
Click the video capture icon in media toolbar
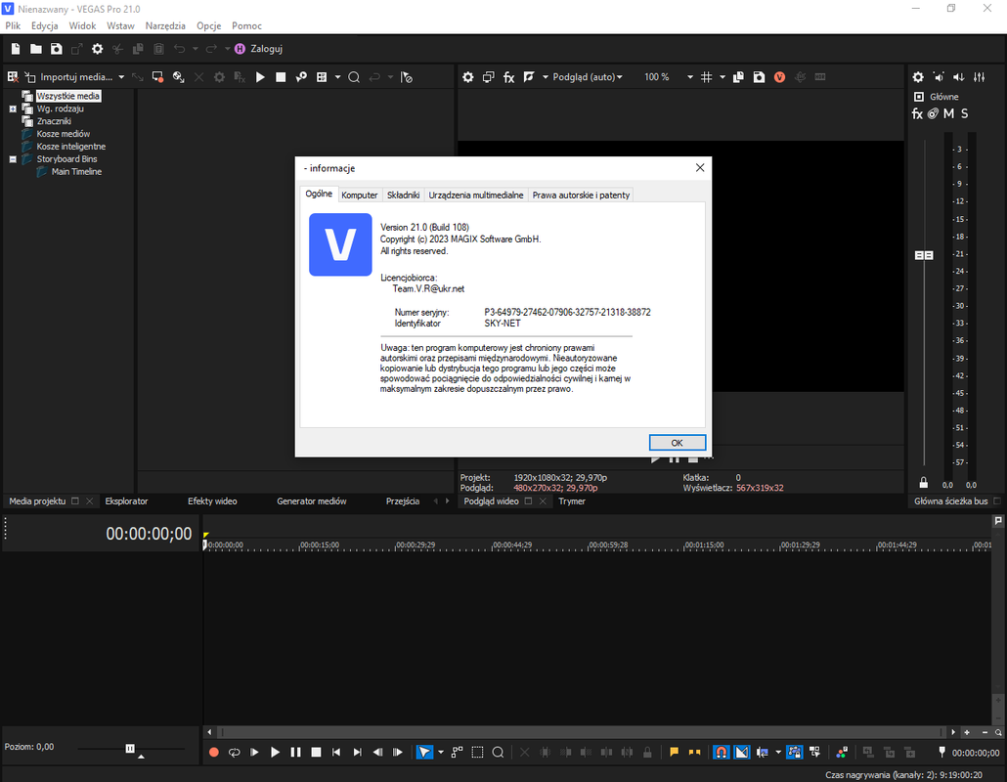[158, 77]
